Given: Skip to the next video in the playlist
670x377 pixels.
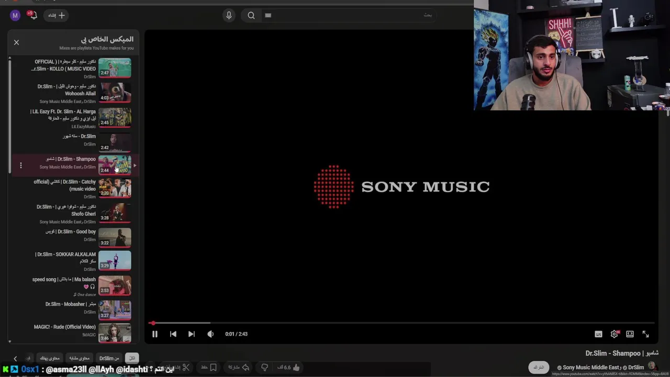Looking at the screenshot, I should [192, 334].
